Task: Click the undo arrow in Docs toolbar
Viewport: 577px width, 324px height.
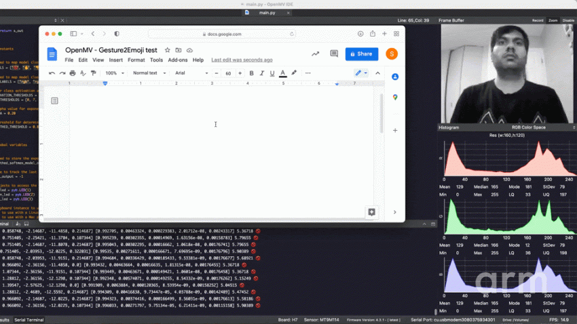Action: pos(52,73)
